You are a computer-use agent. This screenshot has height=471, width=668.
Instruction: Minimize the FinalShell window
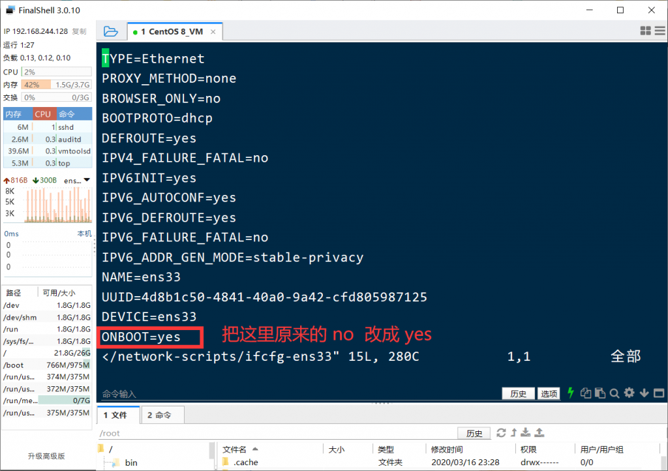coord(590,10)
